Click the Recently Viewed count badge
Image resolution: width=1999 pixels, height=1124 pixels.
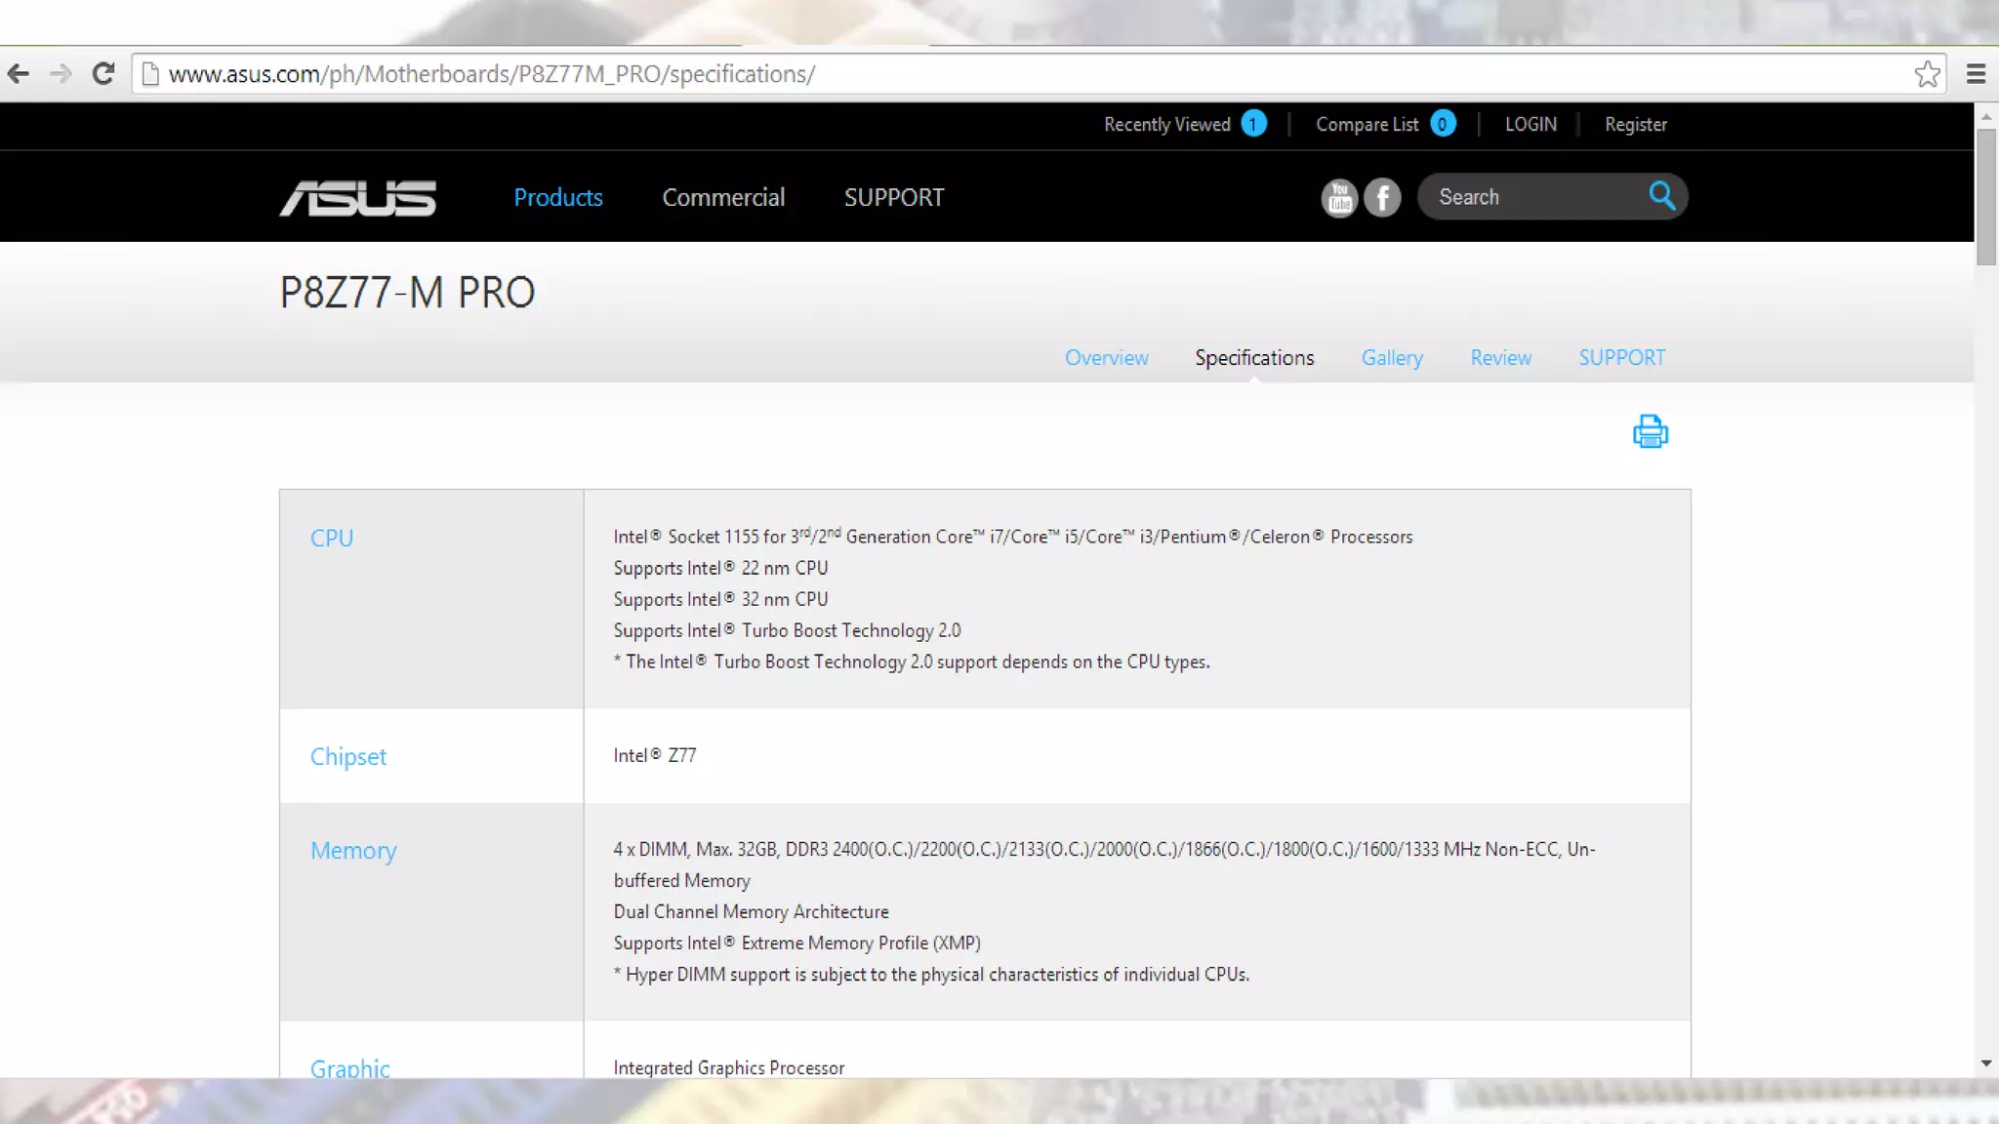tap(1253, 124)
